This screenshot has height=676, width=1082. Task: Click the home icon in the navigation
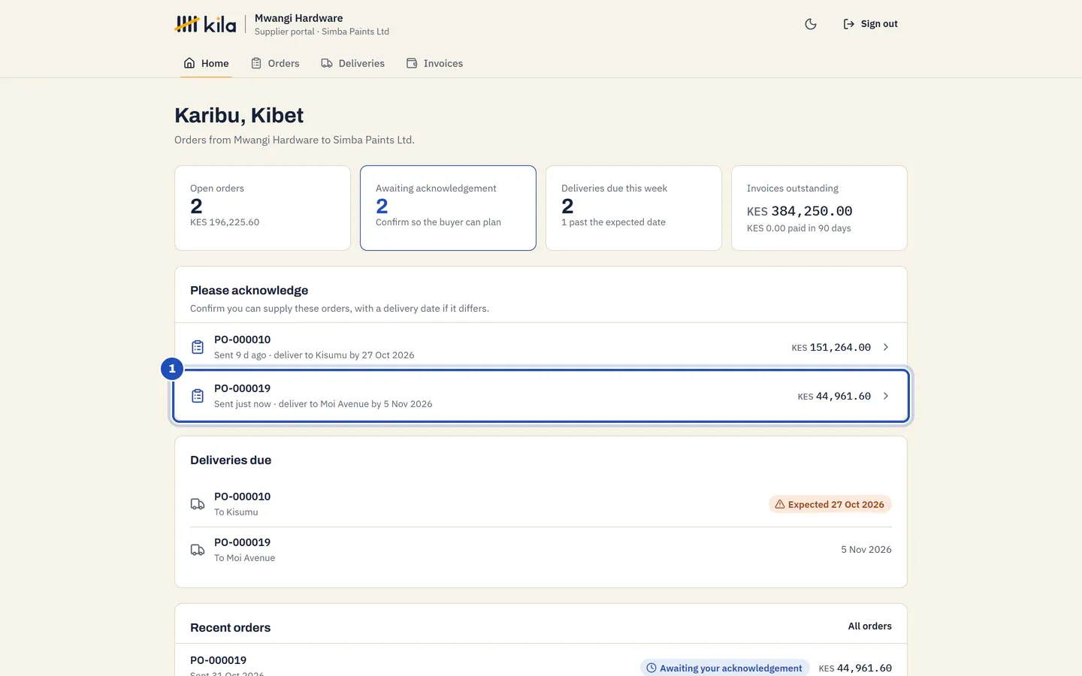click(189, 63)
